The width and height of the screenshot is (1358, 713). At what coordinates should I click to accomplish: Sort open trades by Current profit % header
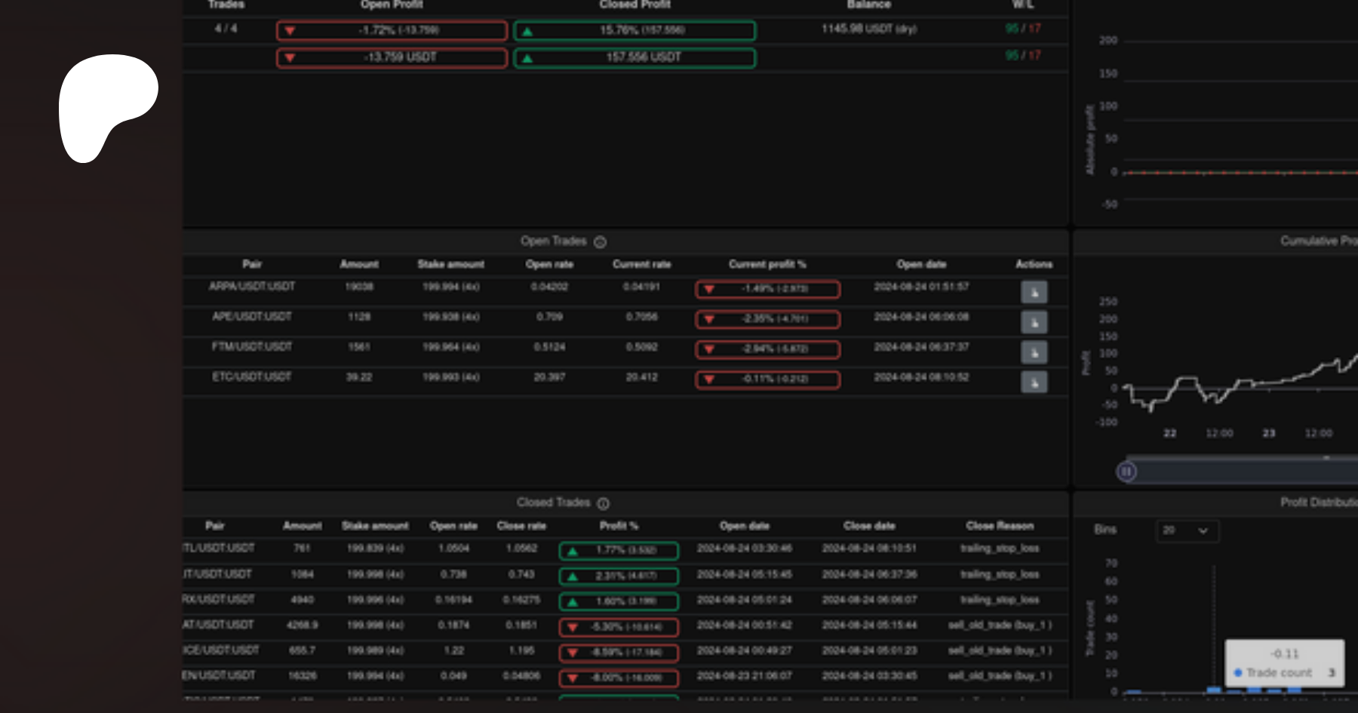(767, 264)
